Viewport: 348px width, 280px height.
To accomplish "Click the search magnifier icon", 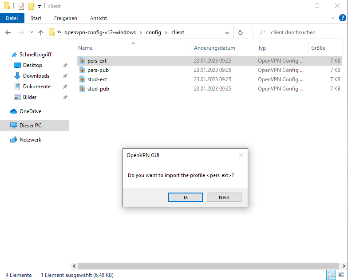I will pyautogui.click(x=262, y=32).
